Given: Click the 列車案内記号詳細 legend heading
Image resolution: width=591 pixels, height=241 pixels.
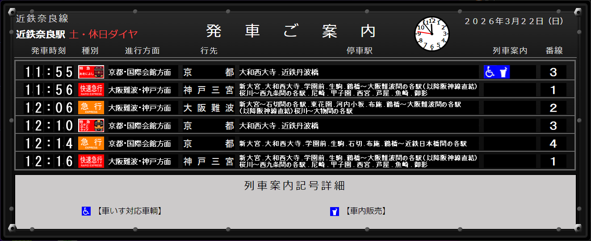Looking at the screenshot, I should (x=295, y=186).
